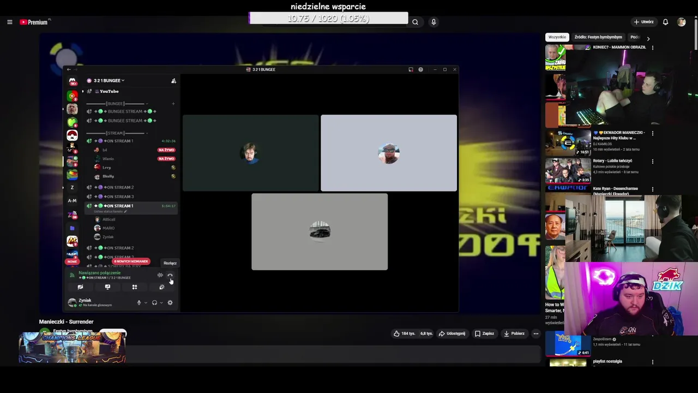
Task: Dislike the video showing 6,8 tys.
Action: pos(426,334)
